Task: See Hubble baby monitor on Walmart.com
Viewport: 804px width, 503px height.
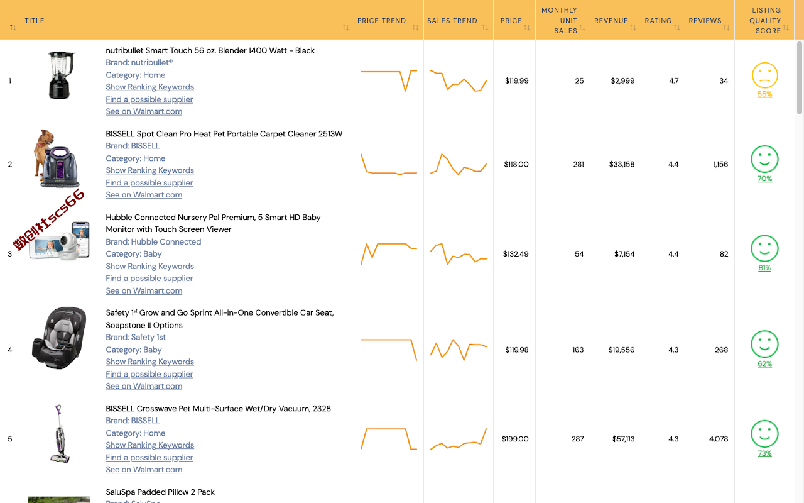Action: 144,290
